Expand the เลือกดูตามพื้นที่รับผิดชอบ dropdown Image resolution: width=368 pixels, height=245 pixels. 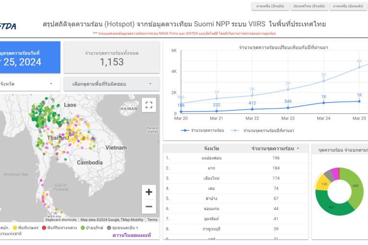coord(112,84)
